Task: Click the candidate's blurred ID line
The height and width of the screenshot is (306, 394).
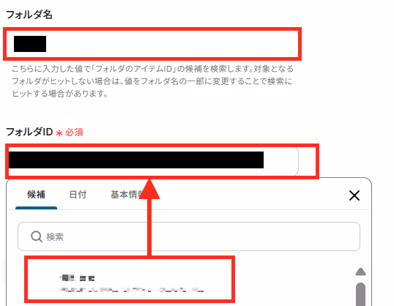Action: click(131, 290)
